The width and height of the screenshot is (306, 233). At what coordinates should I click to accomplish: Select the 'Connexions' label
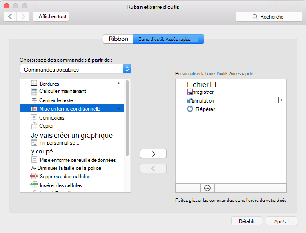(52, 118)
